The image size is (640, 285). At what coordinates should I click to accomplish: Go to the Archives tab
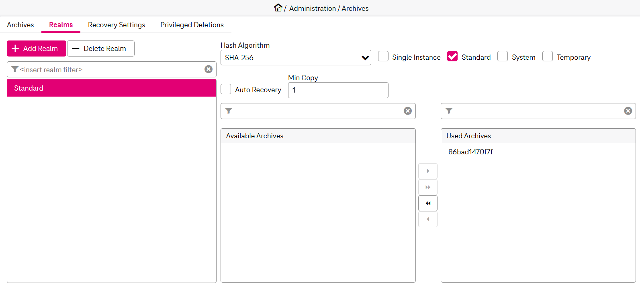[x=20, y=25]
